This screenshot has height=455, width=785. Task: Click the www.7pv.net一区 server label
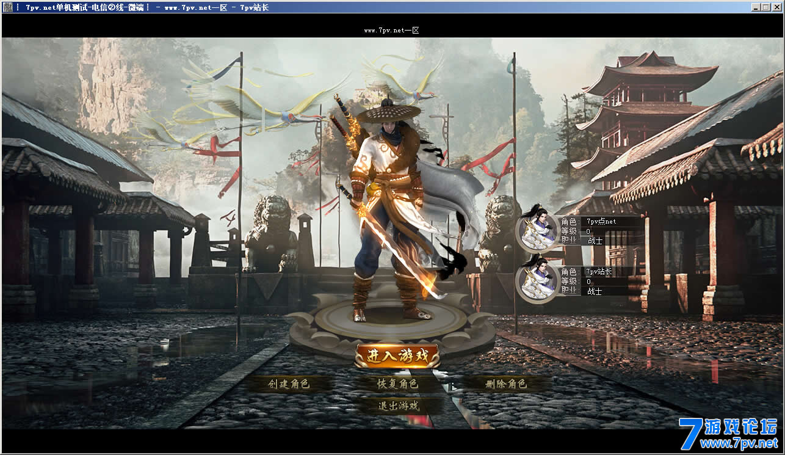coord(391,30)
